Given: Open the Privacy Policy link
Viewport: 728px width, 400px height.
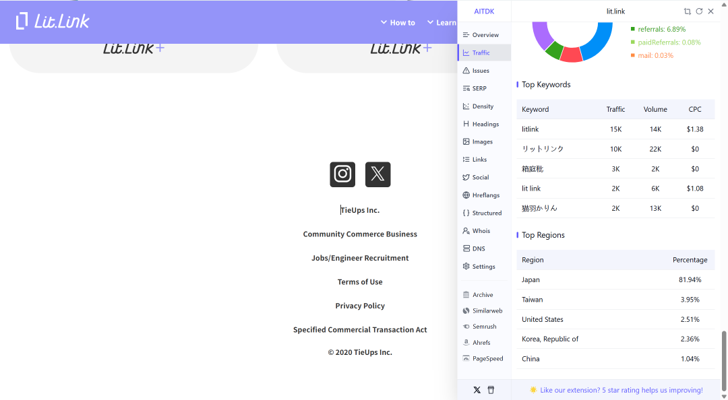Looking at the screenshot, I should (x=360, y=306).
